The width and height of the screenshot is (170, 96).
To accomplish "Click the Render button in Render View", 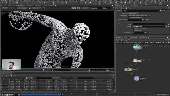I will [5, 8].
